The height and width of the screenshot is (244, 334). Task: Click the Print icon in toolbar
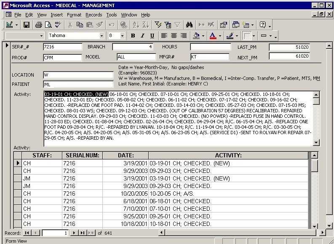(39, 25)
